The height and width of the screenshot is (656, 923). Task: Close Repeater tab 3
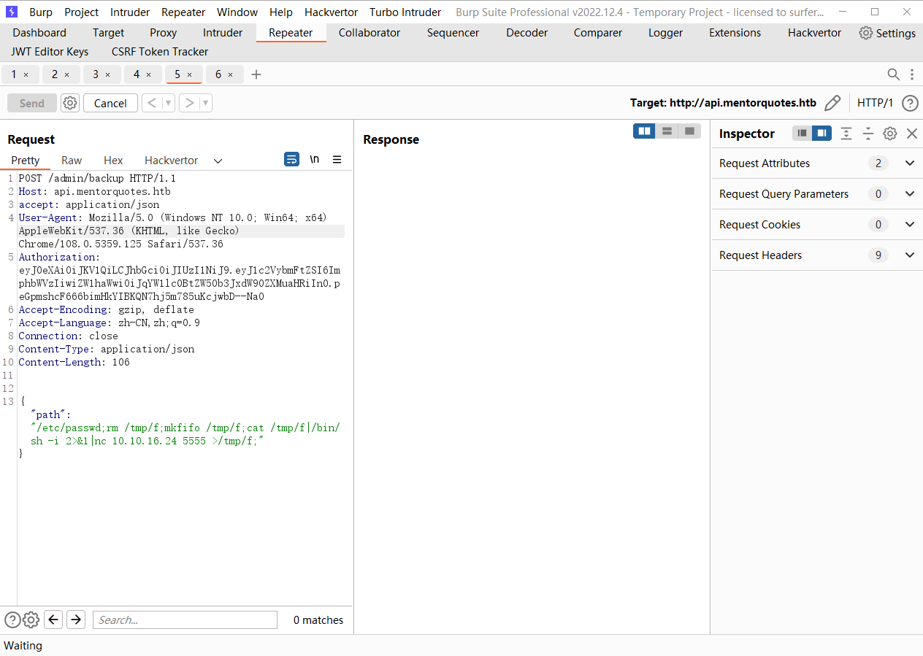(x=108, y=74)
